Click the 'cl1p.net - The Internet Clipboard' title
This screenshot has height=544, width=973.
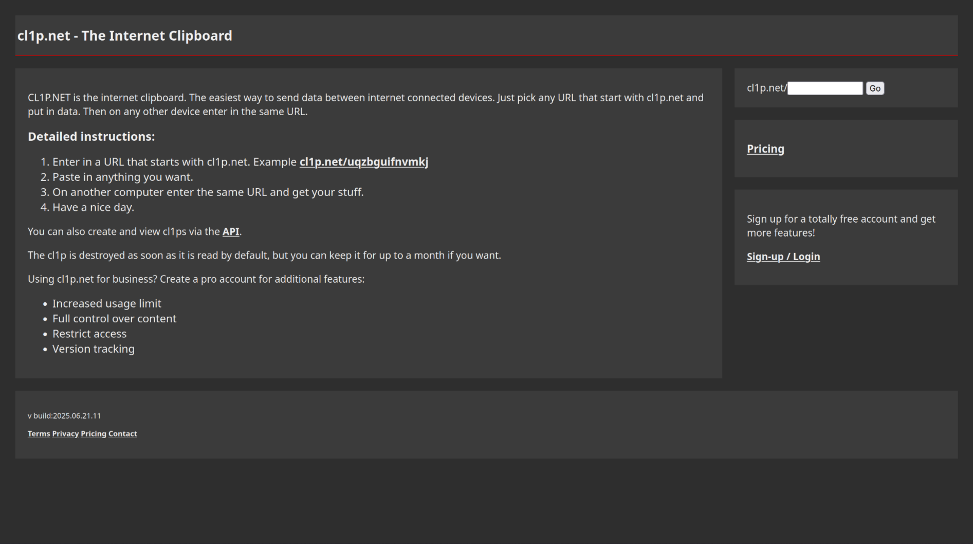point(124,36)
